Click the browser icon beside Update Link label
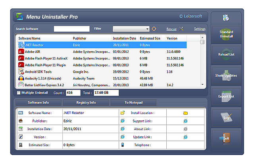This screenshot has width=254, height=165. [x=123, y=137]
